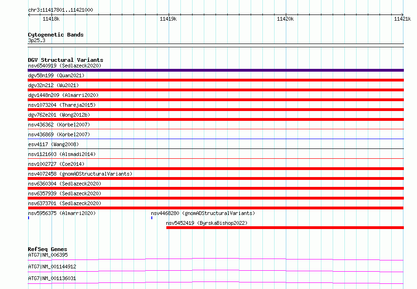Click the 11418k ruler position

[51, 19]
